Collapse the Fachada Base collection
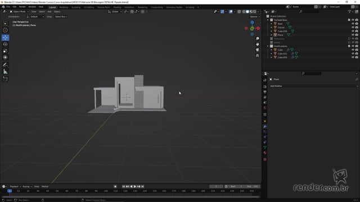360x202 pixels. (x=268, y=20)
